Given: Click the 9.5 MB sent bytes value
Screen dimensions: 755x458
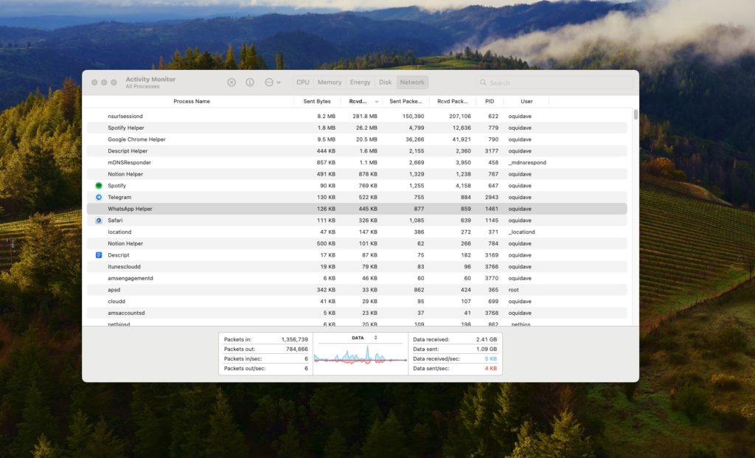Looking at the screenshot, I should (327, 139).
